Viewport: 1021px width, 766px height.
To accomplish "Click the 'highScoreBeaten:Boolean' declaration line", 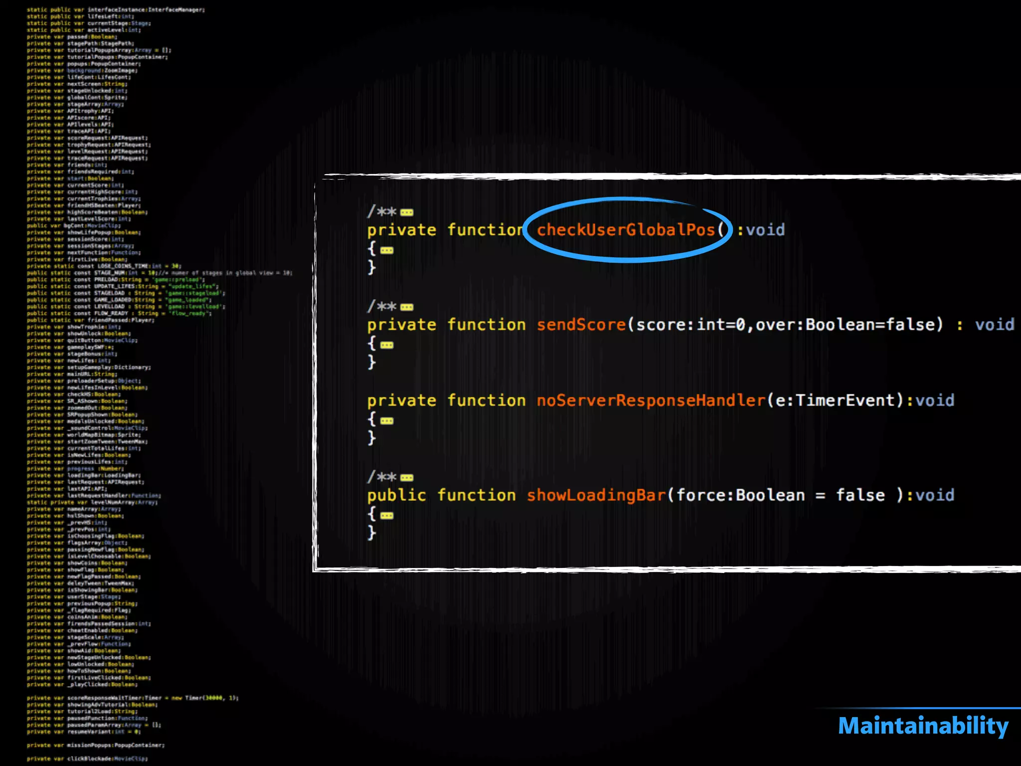I will point(87,212).
